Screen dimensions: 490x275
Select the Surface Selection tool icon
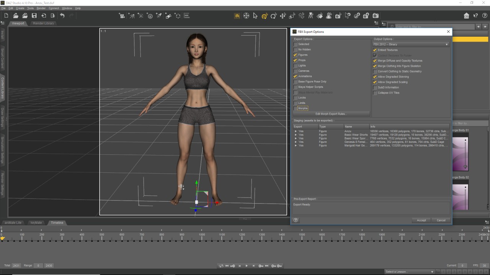[x=320, y=16]
